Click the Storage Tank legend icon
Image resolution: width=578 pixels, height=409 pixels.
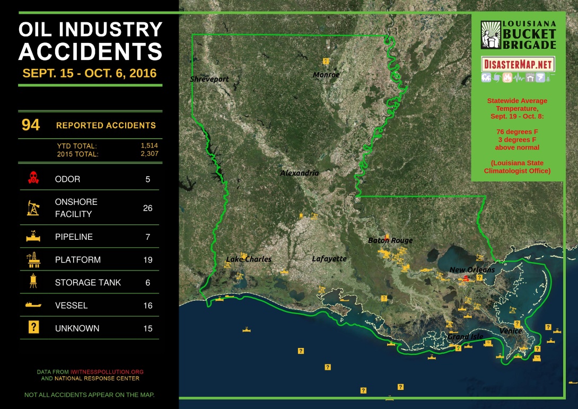point(33,282)
